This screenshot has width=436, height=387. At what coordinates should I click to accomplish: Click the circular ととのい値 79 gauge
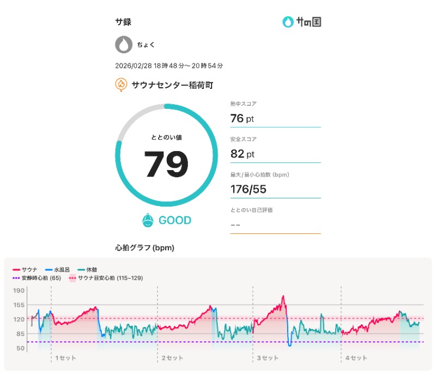pos(166,155)
